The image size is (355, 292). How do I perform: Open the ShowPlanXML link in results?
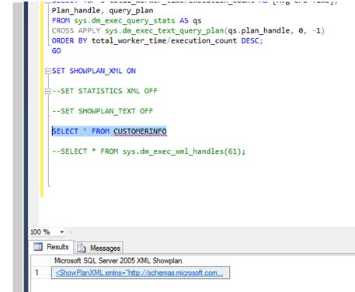tap(139, 273)
